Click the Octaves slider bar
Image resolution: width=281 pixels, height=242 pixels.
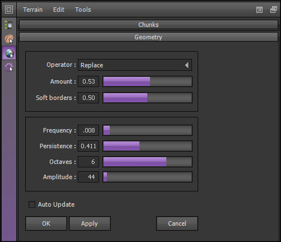coord(147,162)
